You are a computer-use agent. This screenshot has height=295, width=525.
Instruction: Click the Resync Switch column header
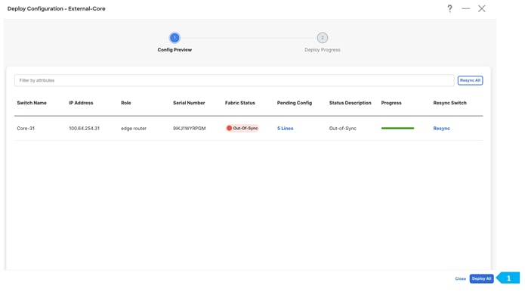coord(449,103)
